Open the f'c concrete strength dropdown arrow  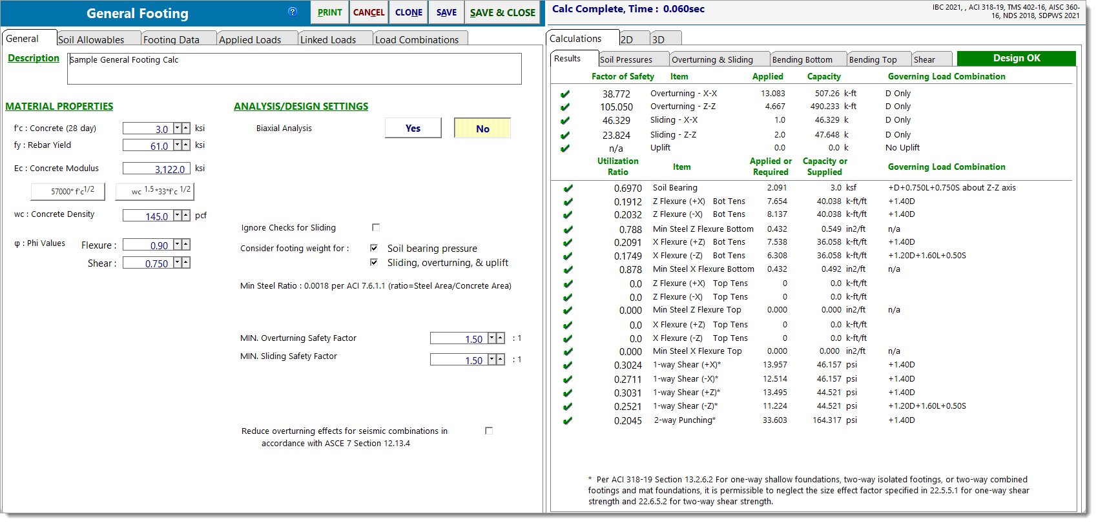coord(177,128)
